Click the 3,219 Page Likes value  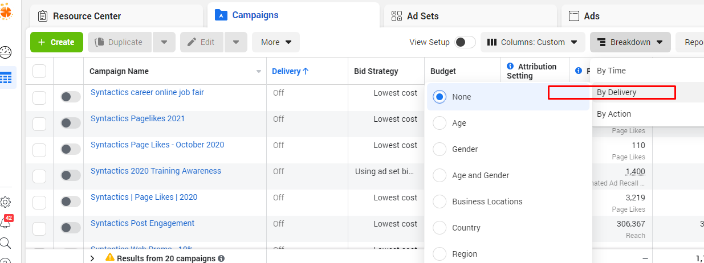[634, 198]
